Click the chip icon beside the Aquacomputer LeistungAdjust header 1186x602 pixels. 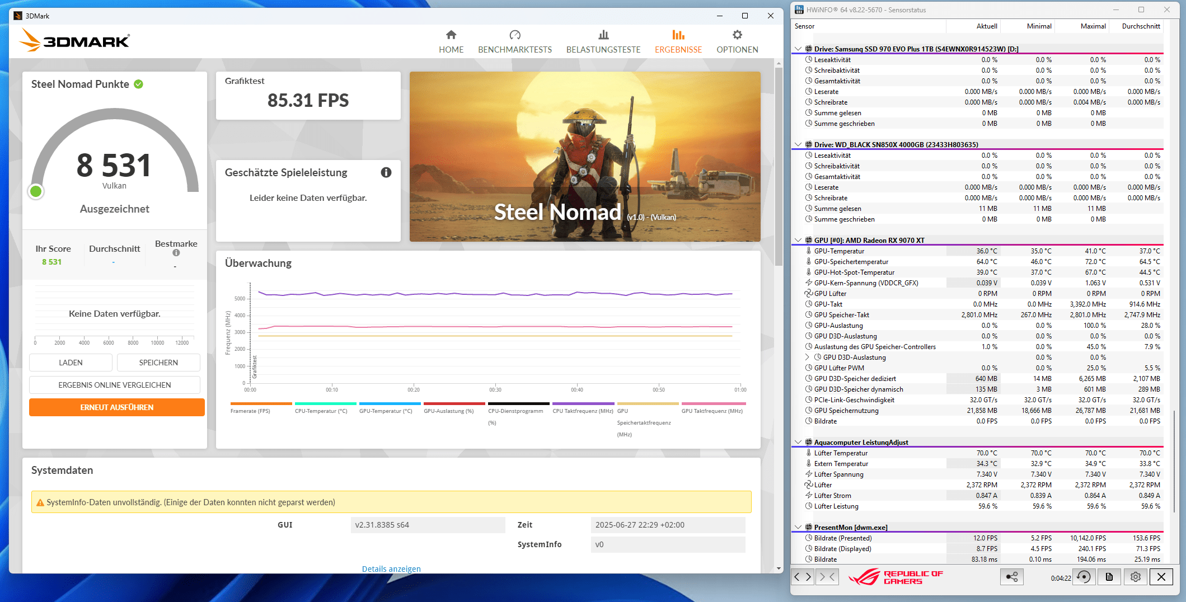809,443
